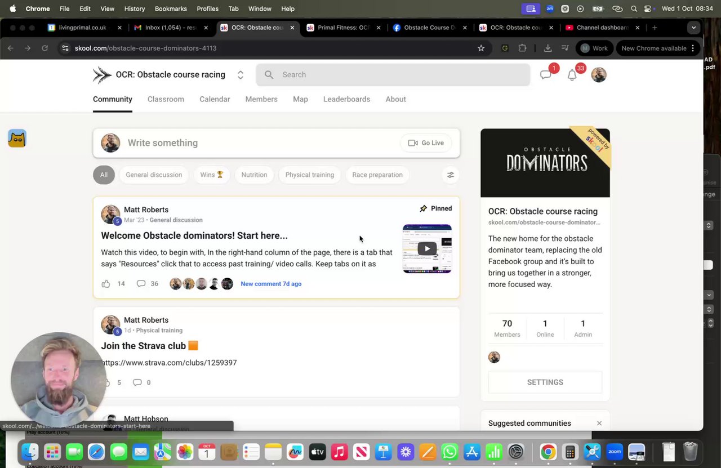This screenshot has width=721, height=468.
Task: Reload the page
Action: (45, 48)
